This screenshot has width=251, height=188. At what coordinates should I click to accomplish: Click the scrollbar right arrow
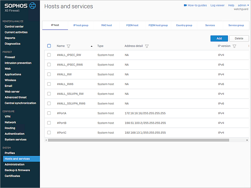[247, 140]
